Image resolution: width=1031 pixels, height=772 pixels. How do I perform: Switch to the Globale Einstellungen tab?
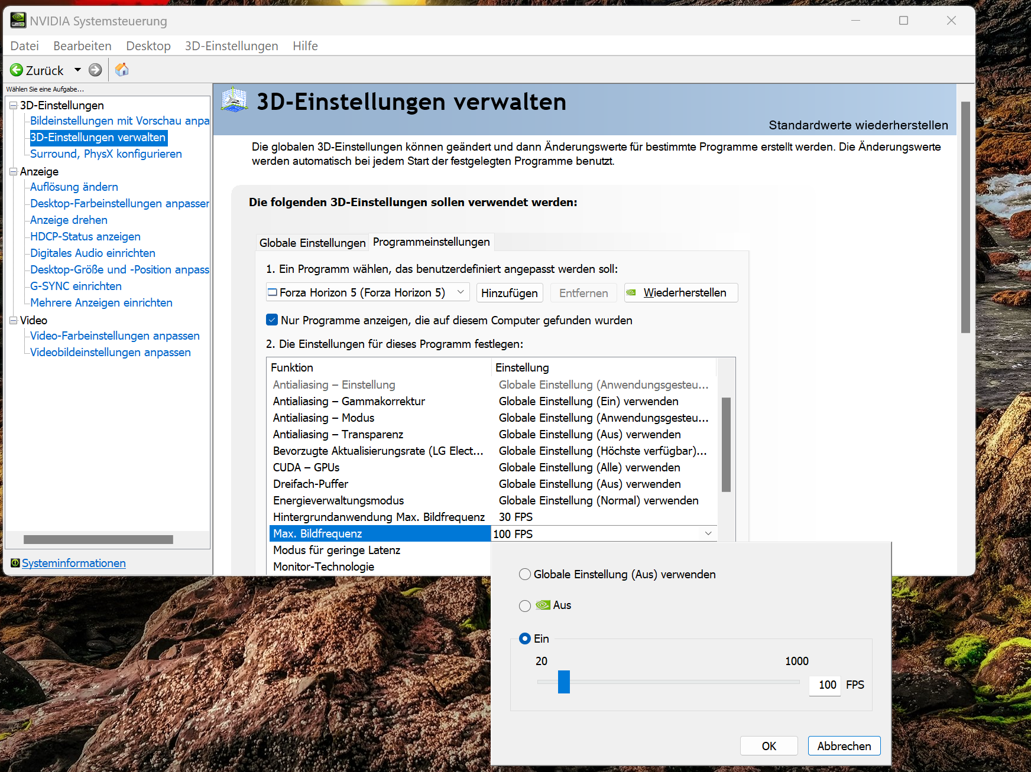pyautogui.click(x=312, y=243)
